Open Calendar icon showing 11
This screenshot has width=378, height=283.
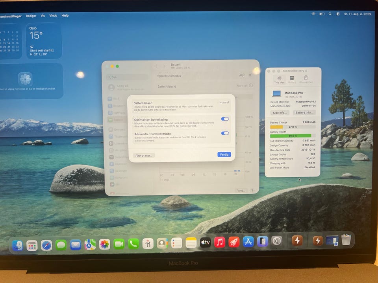(148, 244)
